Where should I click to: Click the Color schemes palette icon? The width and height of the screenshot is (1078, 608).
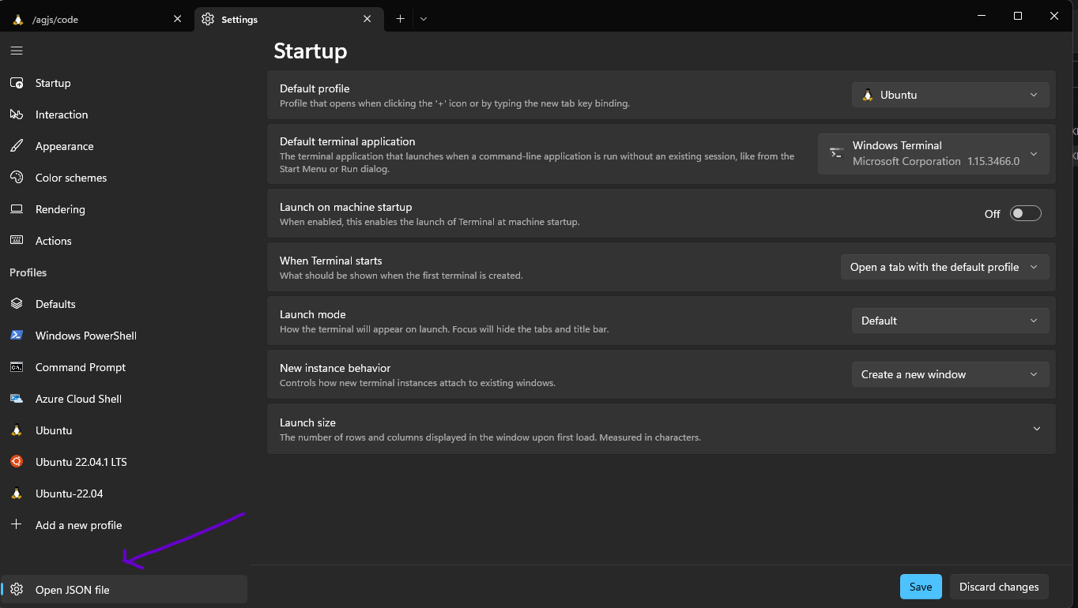(x=17, y=178)
